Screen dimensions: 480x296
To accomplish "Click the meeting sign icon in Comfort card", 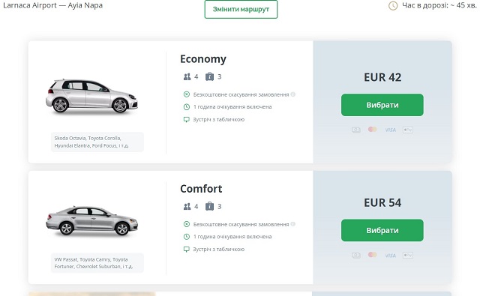I will coord(187,250).
